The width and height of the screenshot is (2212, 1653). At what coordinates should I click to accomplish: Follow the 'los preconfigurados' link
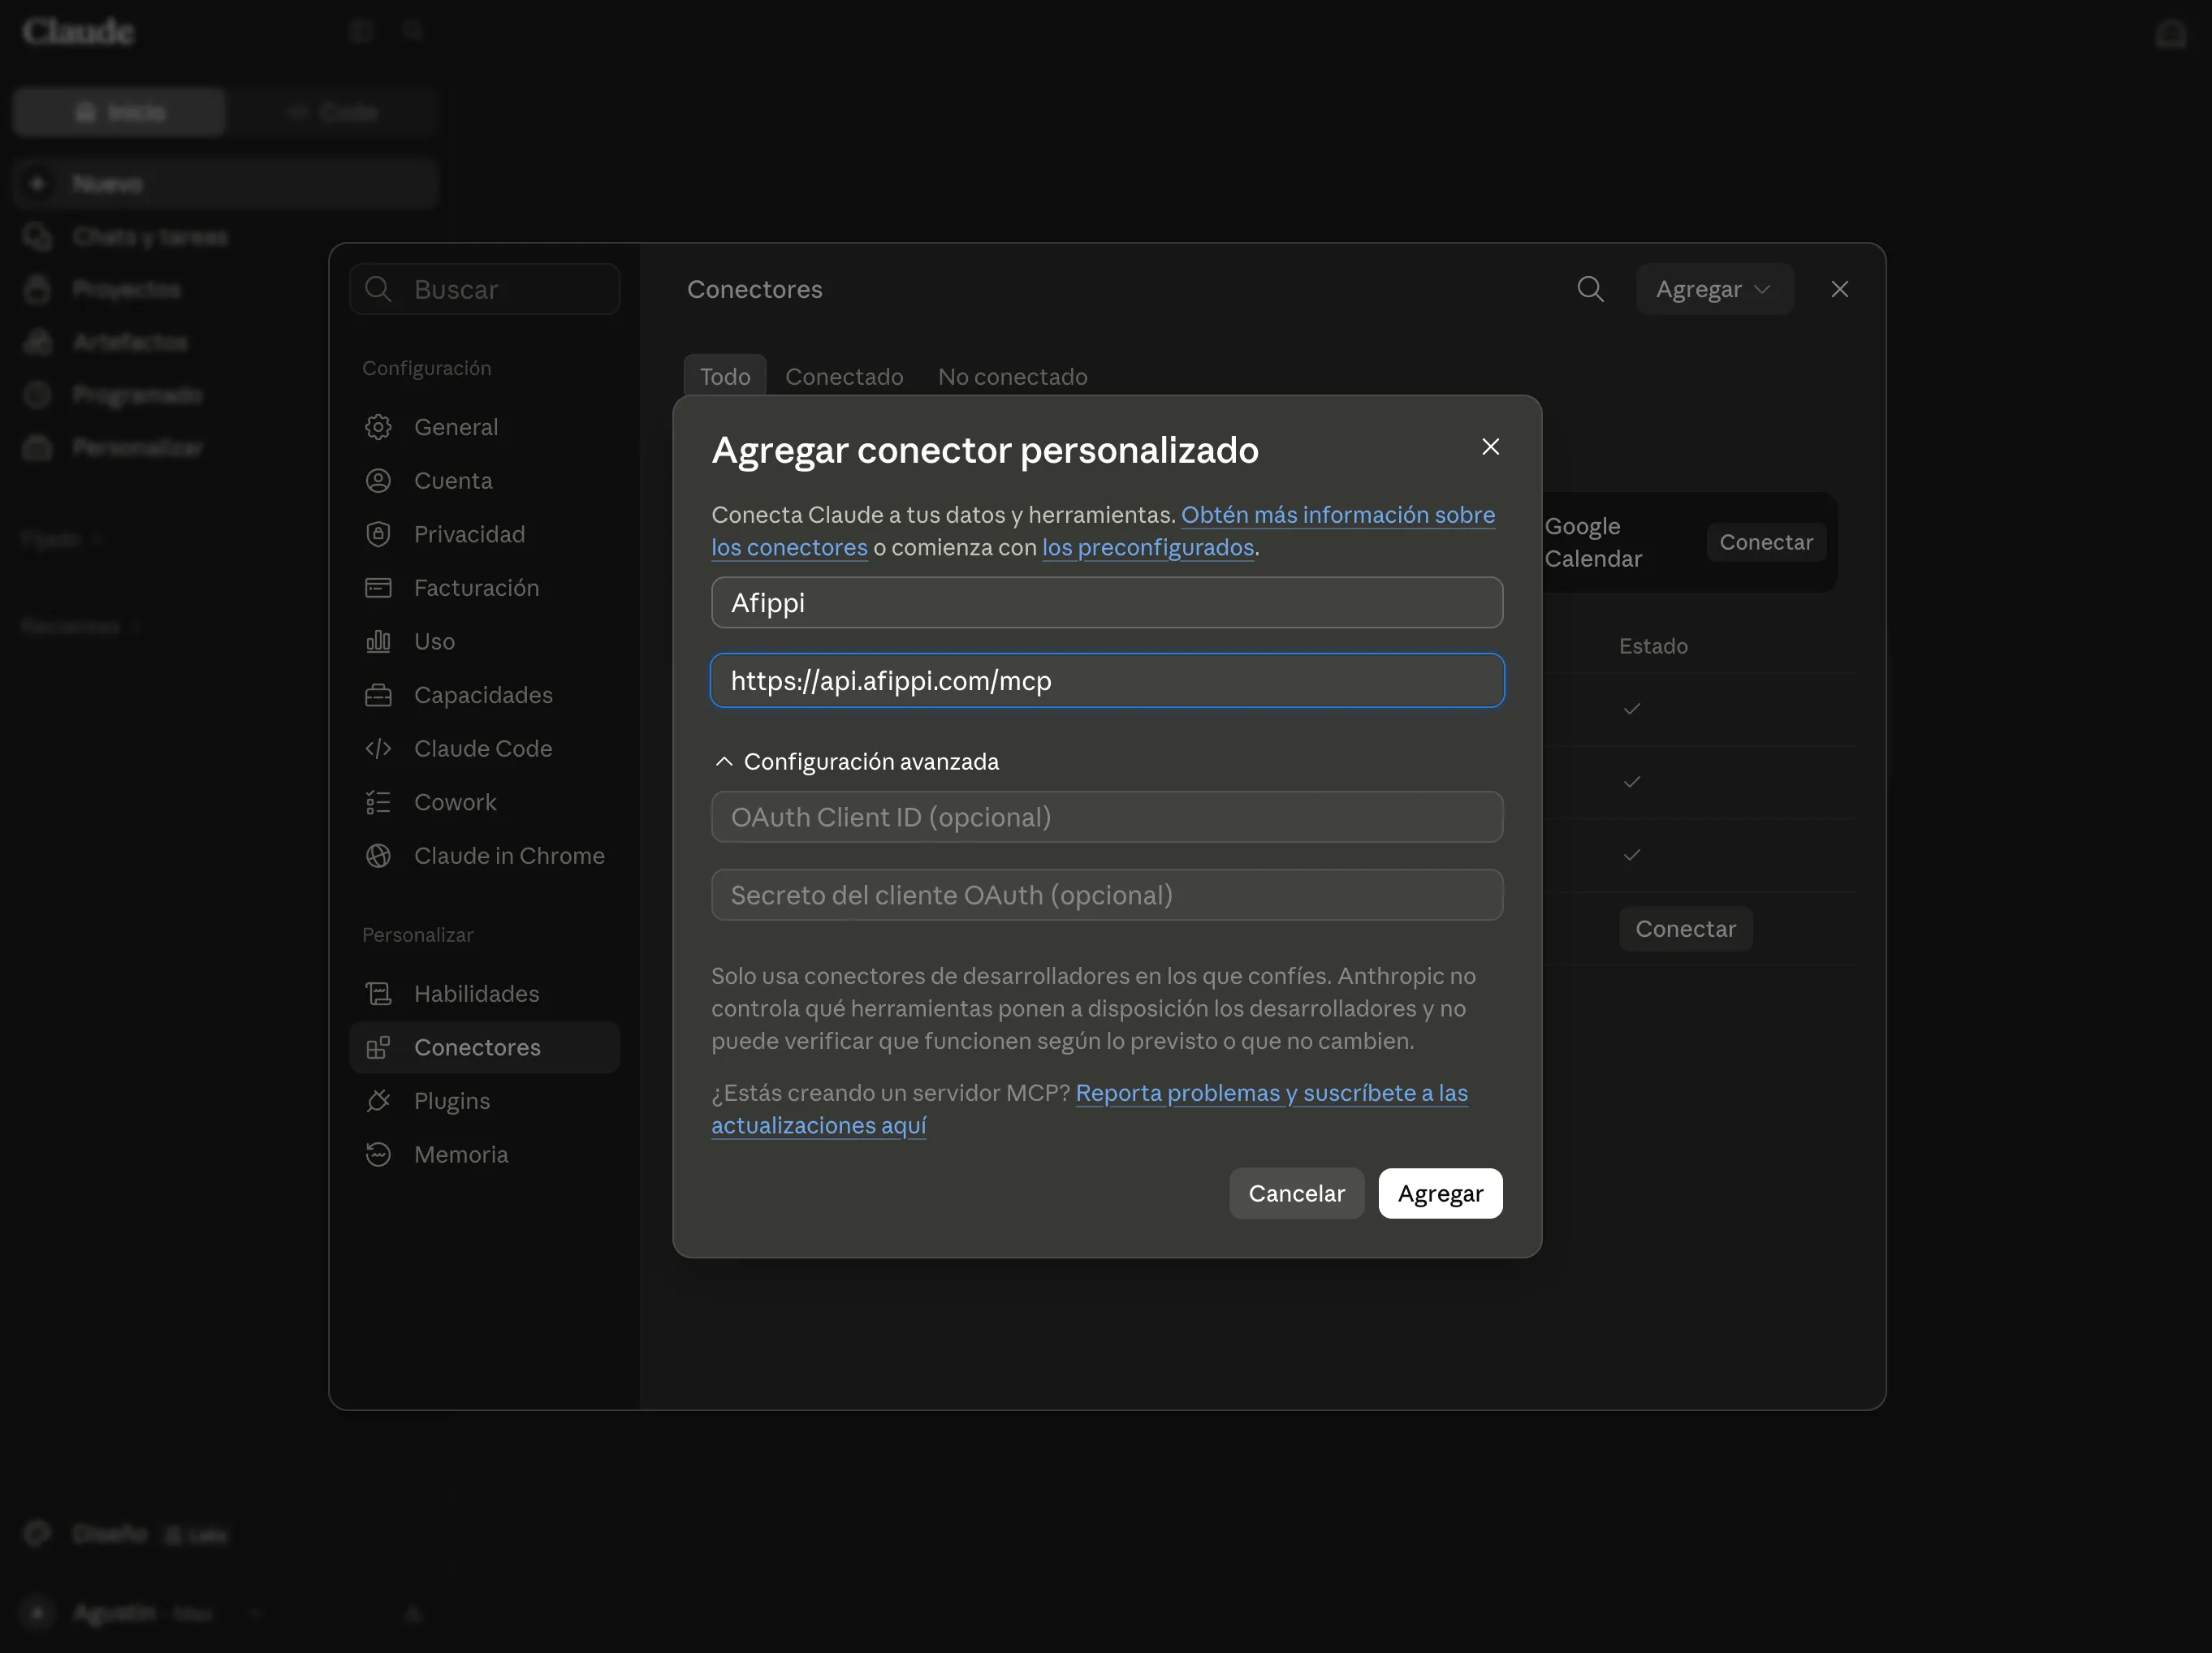1148,548
